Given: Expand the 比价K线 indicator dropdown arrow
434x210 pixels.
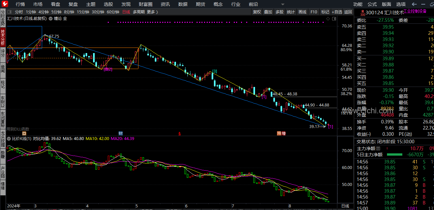Looking at the screenshot, I should pyautogui.click(x=9, y=139).
